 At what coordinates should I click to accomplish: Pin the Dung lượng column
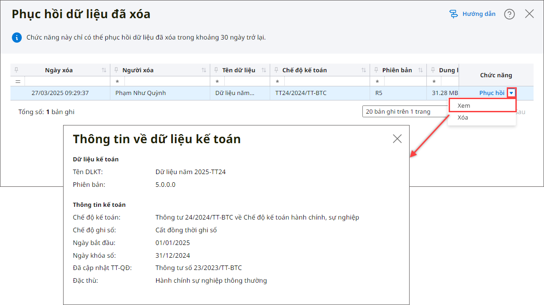(433, 70)
